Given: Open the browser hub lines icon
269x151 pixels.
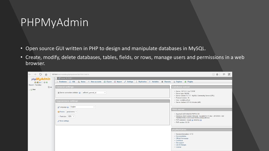Looking at the screenshot, I should tap(224, 74).
